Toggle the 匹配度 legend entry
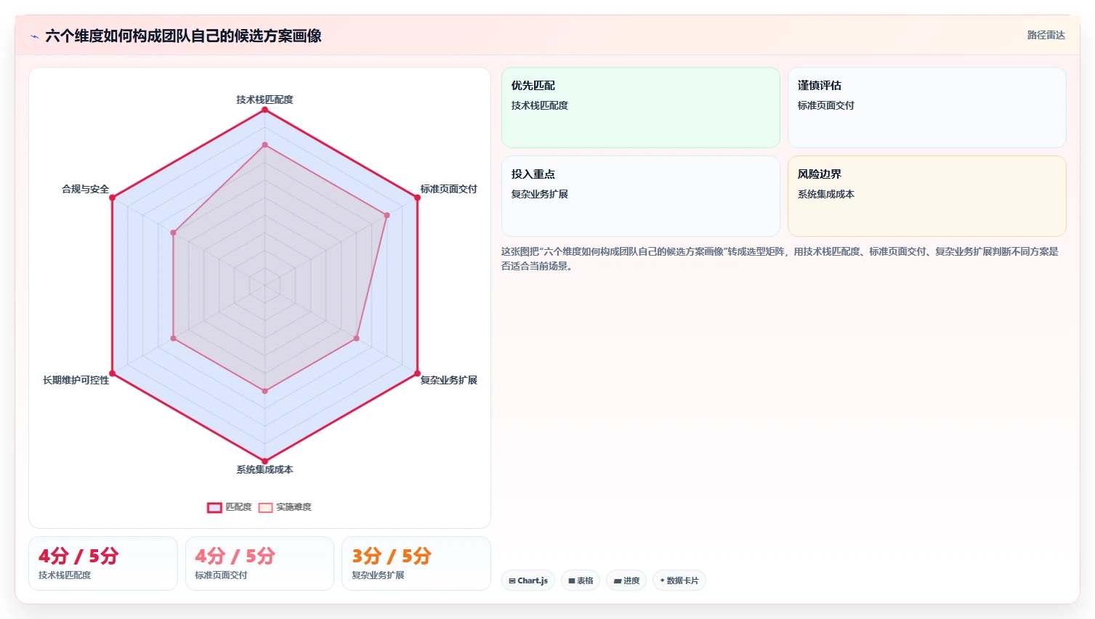The image size is (1095, 619). pos(230,507)
